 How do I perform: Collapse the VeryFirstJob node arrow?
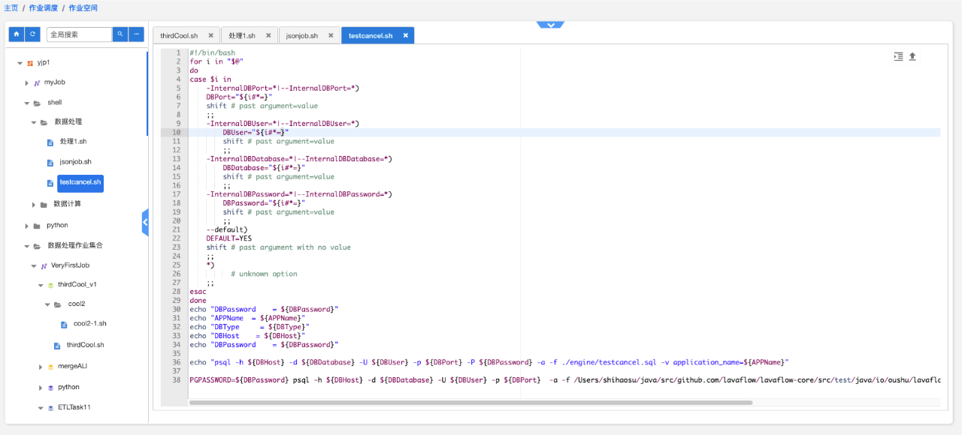click(33, 265)
